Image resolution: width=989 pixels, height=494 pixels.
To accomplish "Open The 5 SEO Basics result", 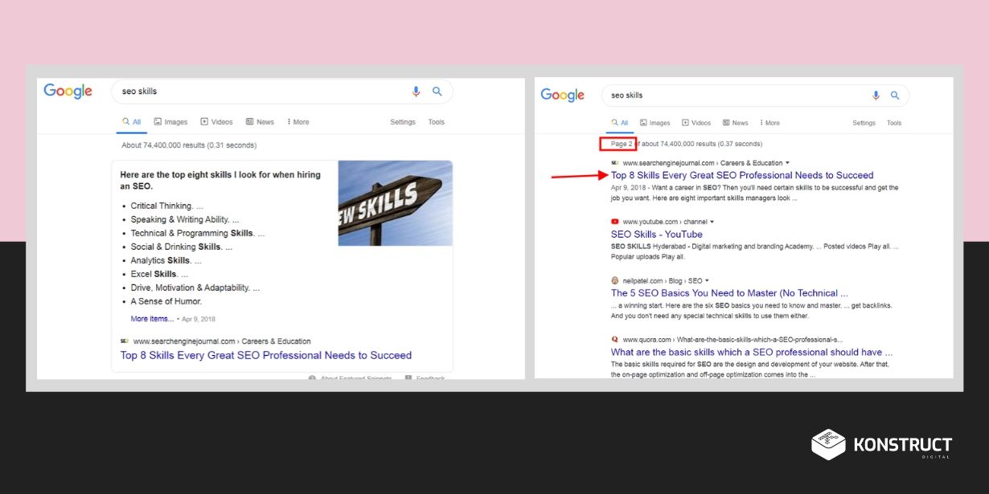I will click(x=729, y=293).
